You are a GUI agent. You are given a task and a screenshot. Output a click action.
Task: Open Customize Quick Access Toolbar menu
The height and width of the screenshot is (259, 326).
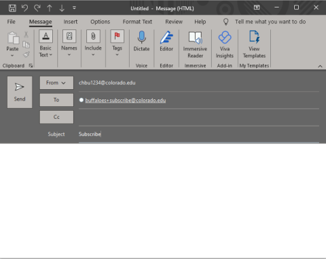pos(74,8)
